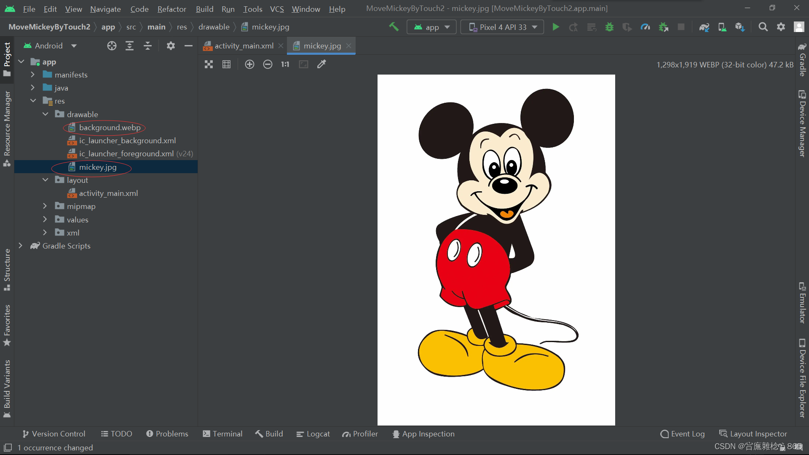This screenshot has width=809, height=455.
Task: Run the app with the green play icon
Action: (x=556, y=27)
